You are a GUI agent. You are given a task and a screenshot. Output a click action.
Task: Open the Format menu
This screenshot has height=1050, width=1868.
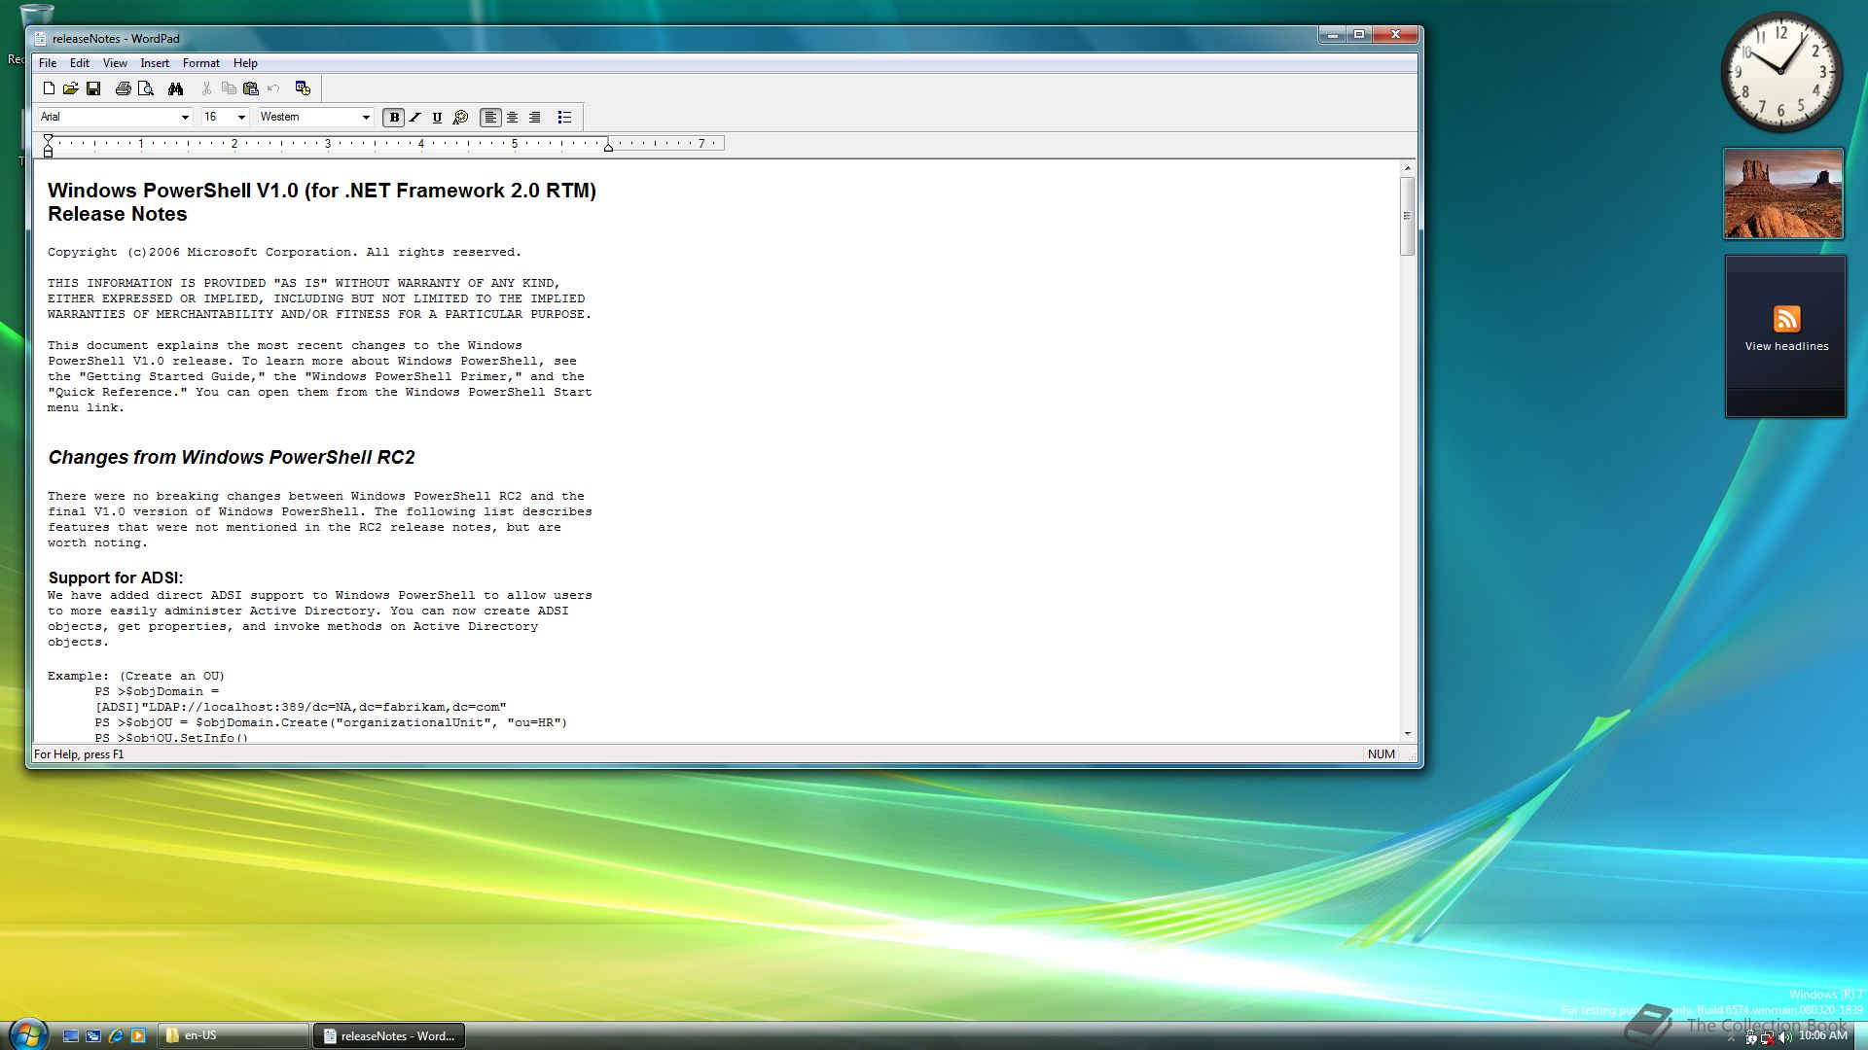(201, 63)
